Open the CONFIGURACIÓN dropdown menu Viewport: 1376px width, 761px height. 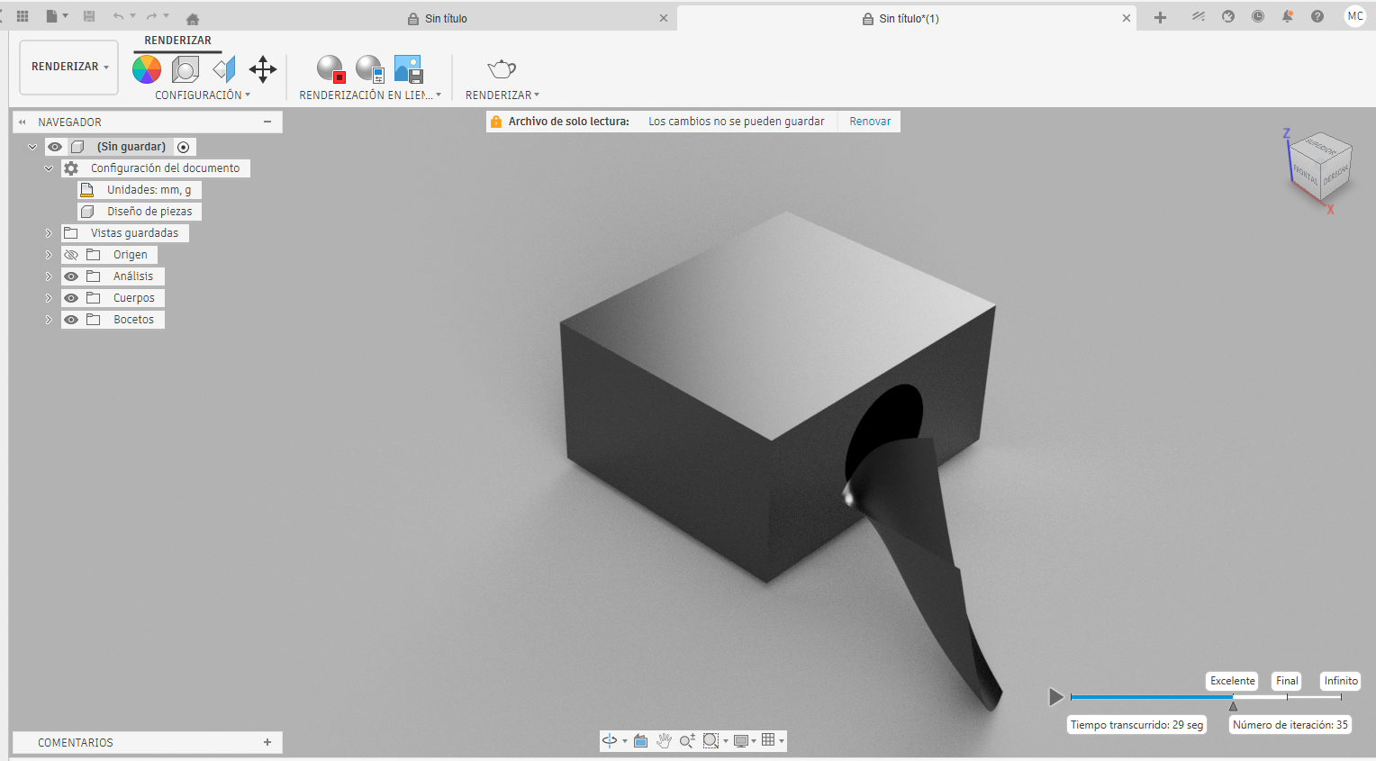[x=203, y=95]
